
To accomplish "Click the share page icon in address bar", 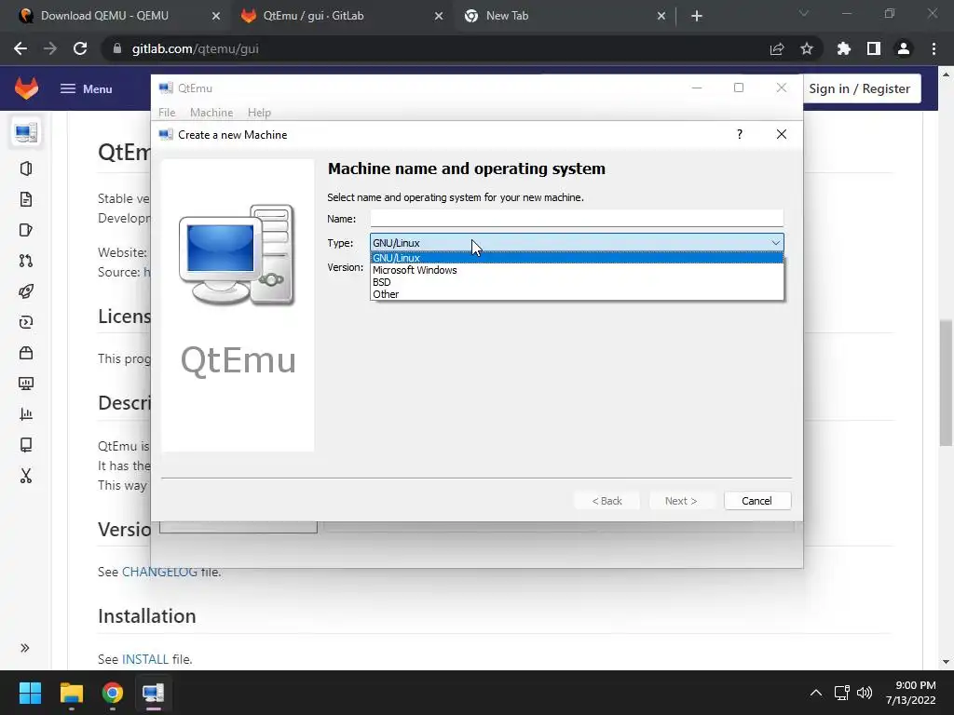I will [777, 48].
